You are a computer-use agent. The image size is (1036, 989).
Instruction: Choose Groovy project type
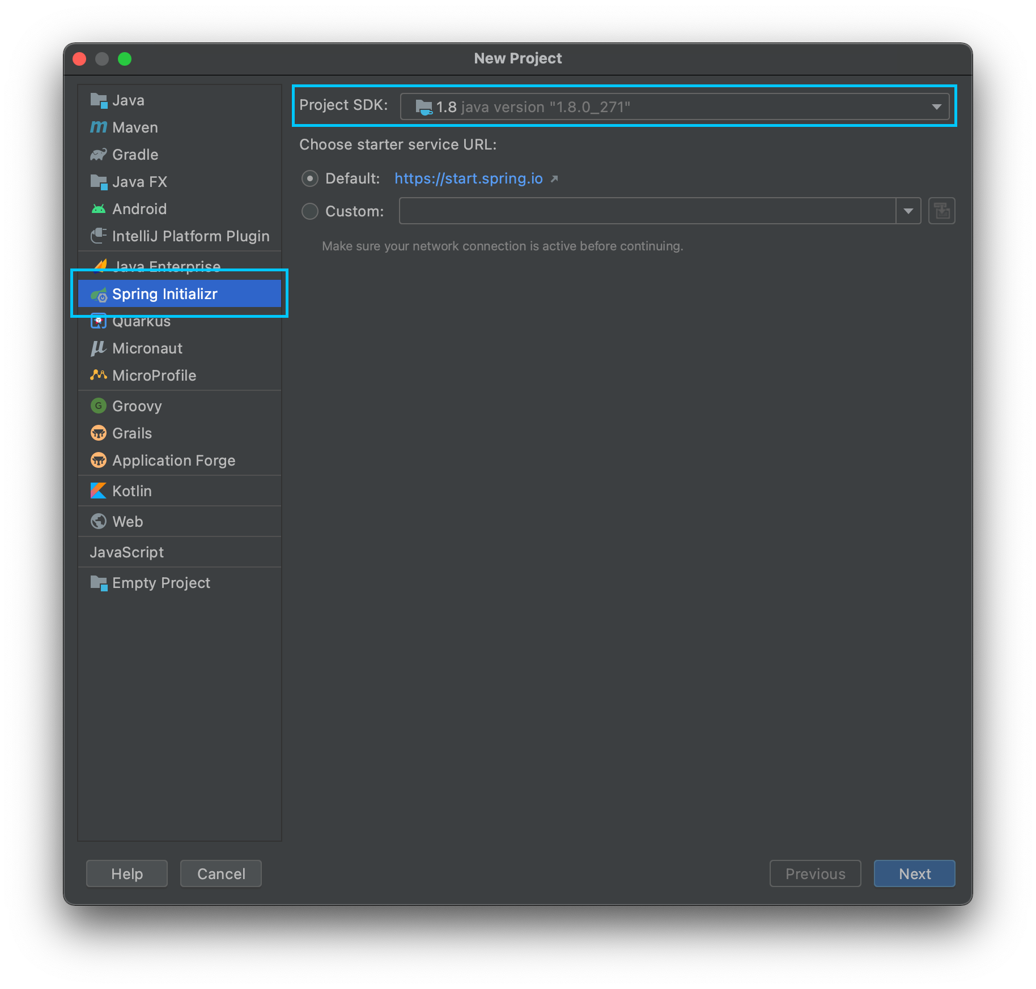pyautogui.click(x=137, y=406)
